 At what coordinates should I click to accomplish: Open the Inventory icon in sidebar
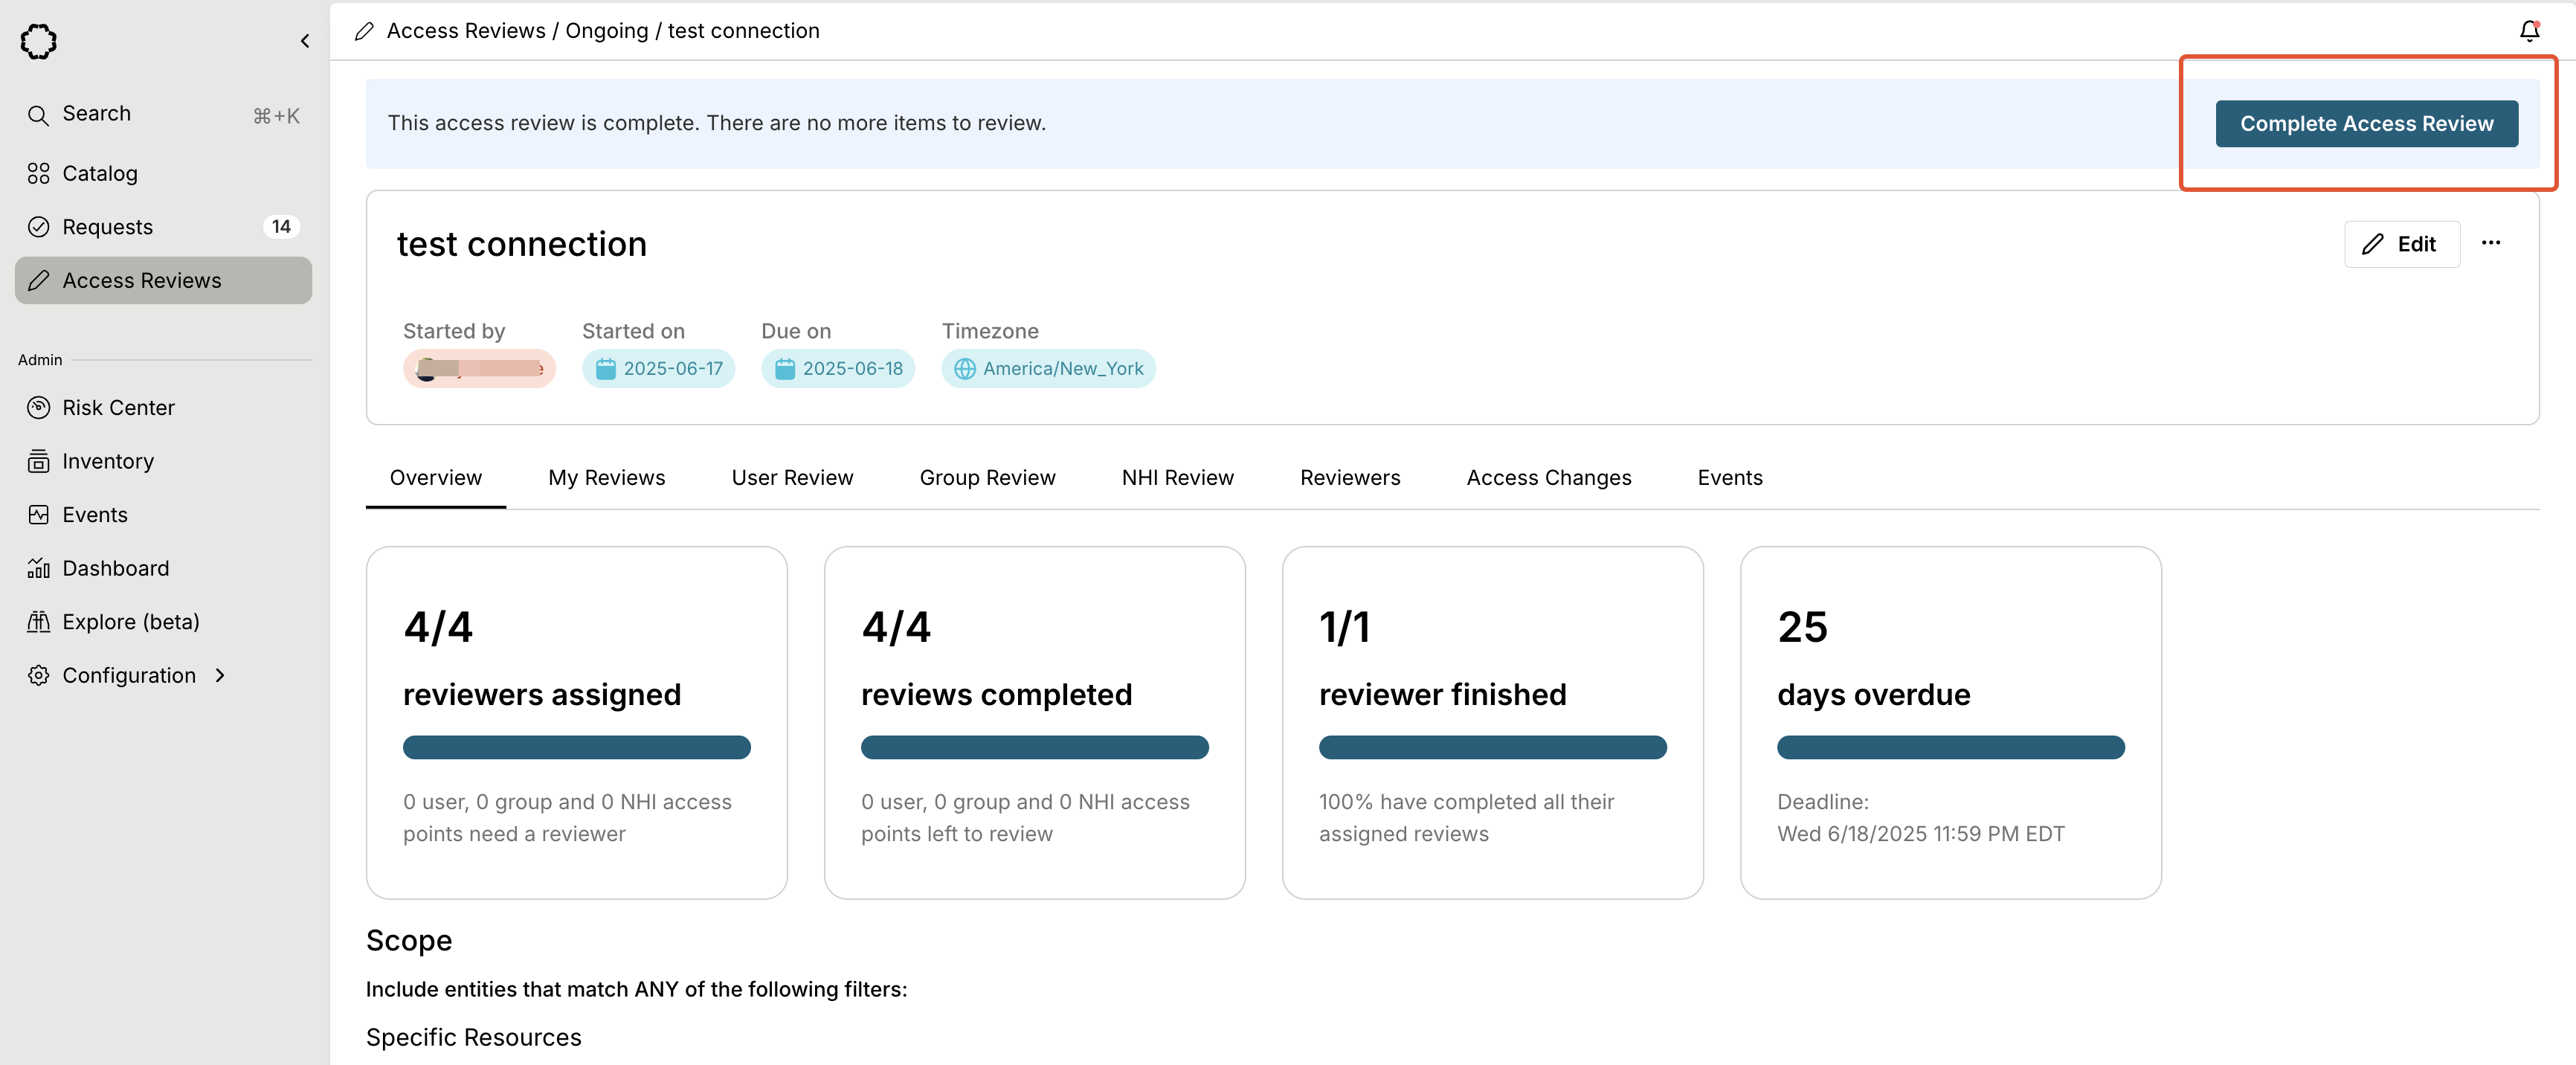pyautogui.click(x=38, y=462)
